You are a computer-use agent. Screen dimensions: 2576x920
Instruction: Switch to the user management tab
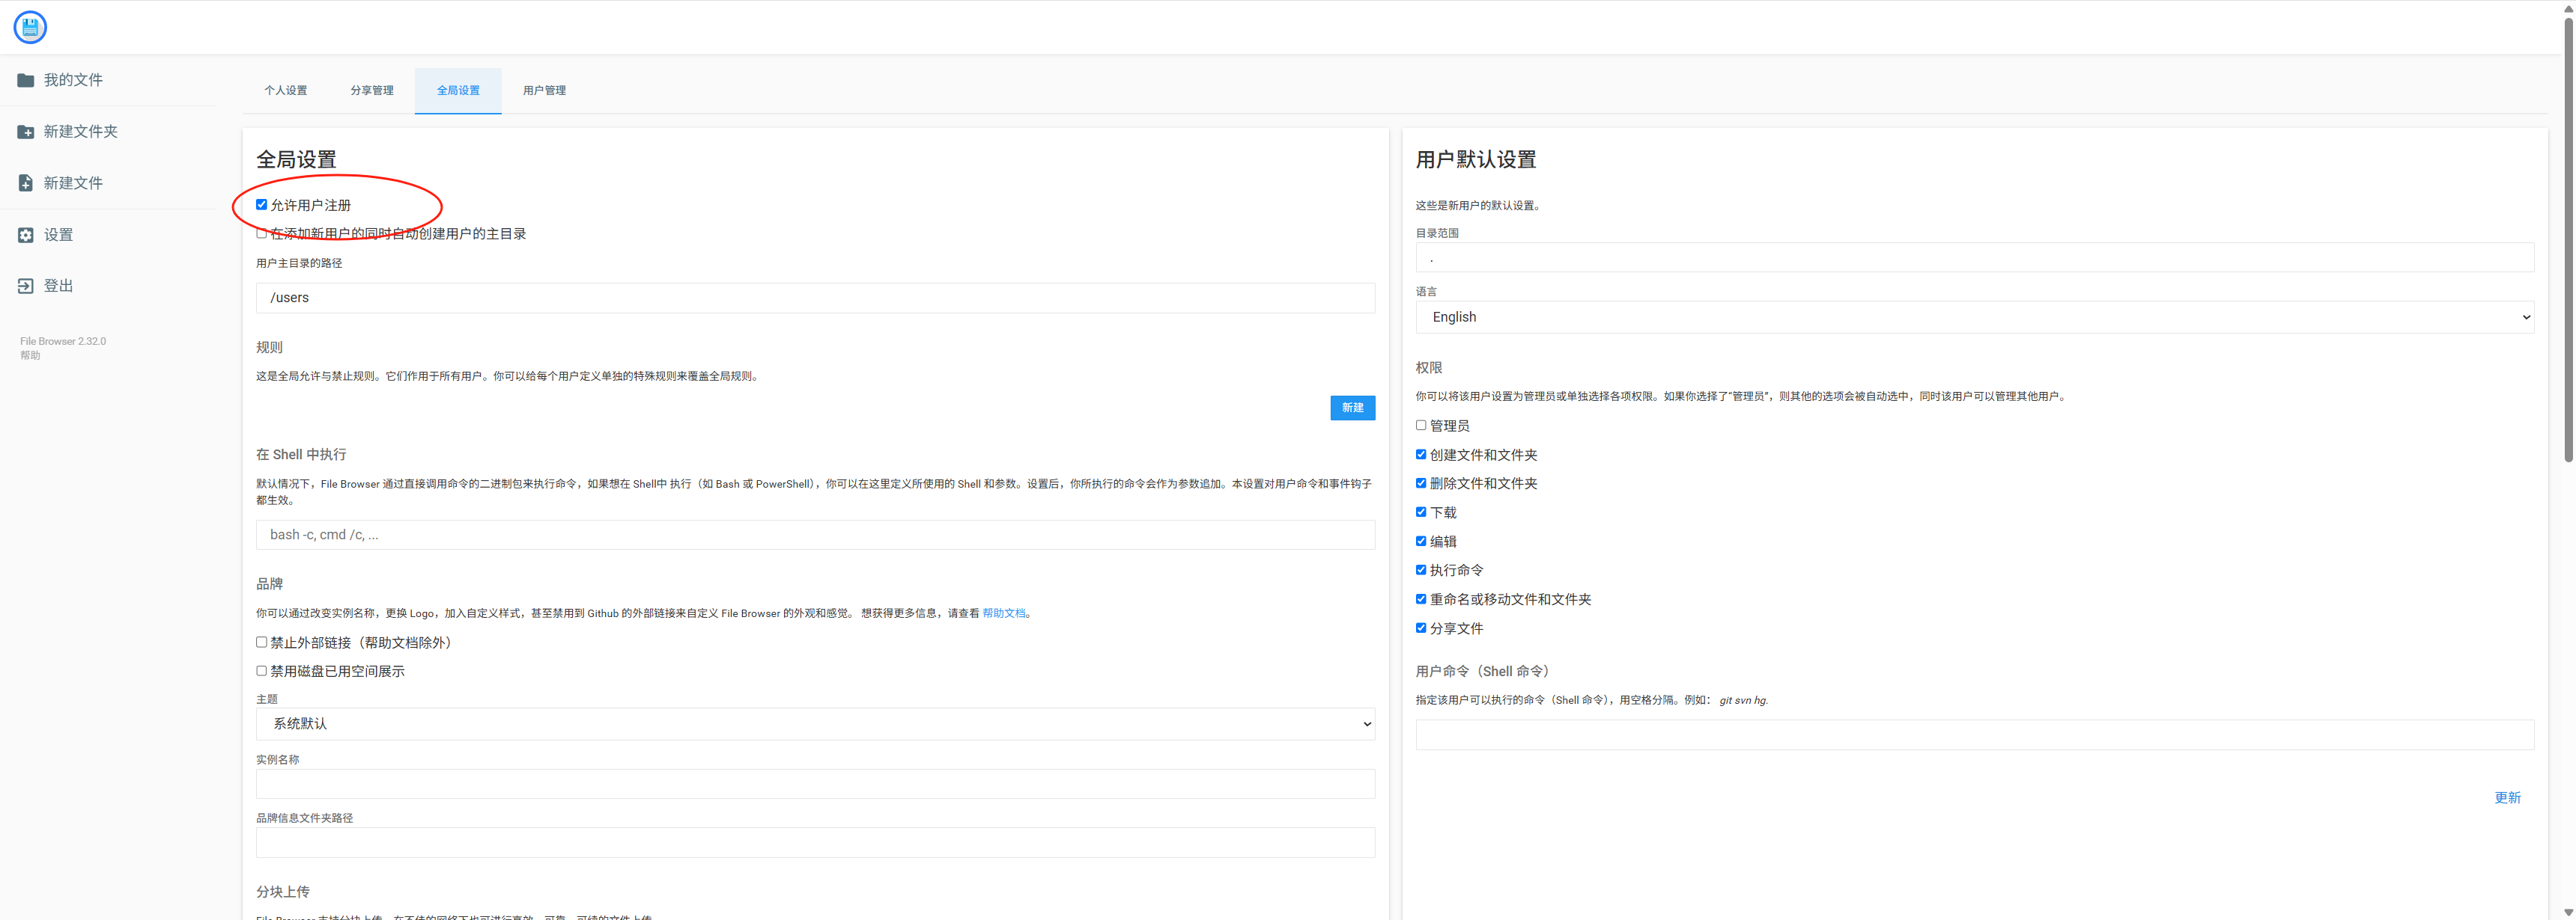tap(544, 91)
